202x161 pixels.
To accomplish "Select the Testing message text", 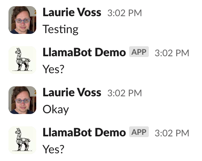I will point(61,30).
